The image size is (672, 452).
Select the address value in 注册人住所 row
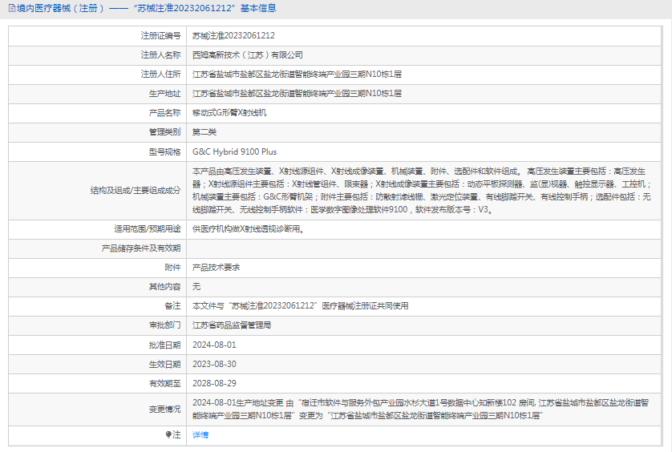pos(297,74)
